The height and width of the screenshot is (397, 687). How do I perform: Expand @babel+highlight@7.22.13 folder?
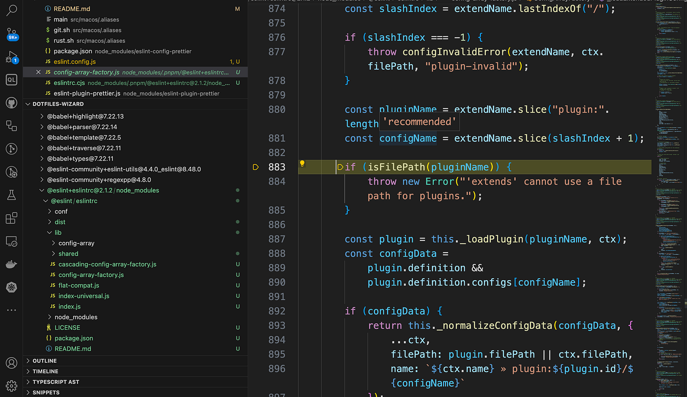[x=85, y=116]
